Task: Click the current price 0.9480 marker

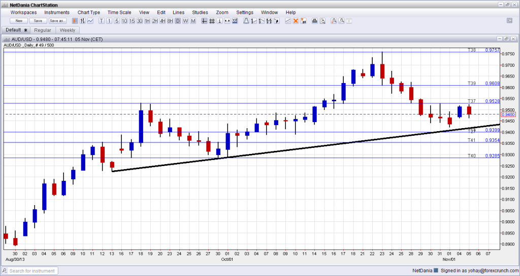Action: (508, 114)
